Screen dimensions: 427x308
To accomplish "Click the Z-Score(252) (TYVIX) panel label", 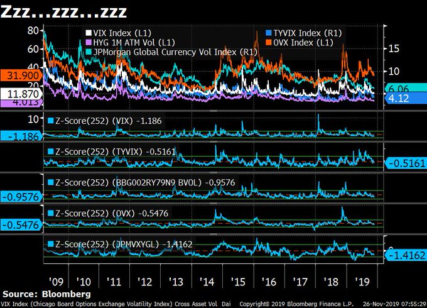I will pyautogui.click(x=116, y=151).
